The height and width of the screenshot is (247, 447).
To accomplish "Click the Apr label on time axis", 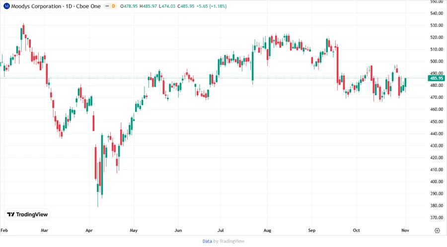I will (89, 231).
